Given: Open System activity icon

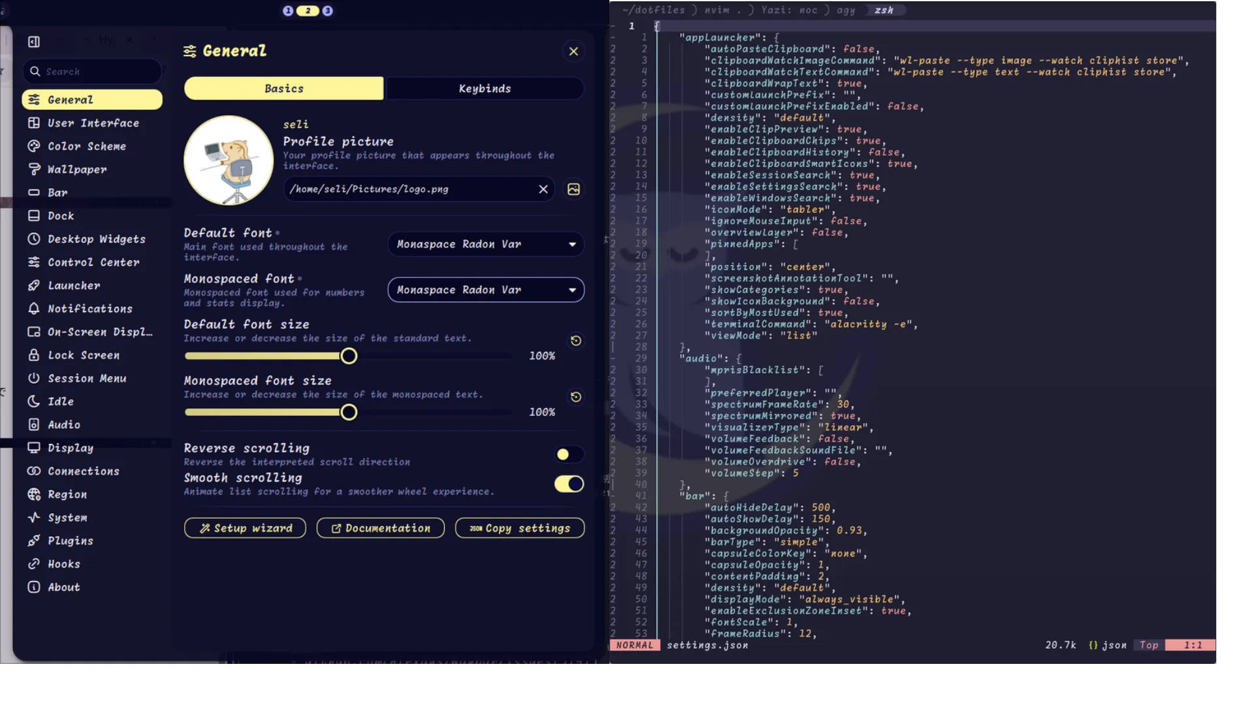Looking at the screenshot, I should coord(34,517).
